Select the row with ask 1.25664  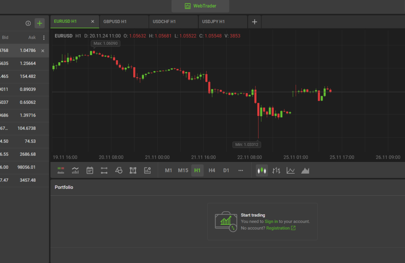pos(24,63)
